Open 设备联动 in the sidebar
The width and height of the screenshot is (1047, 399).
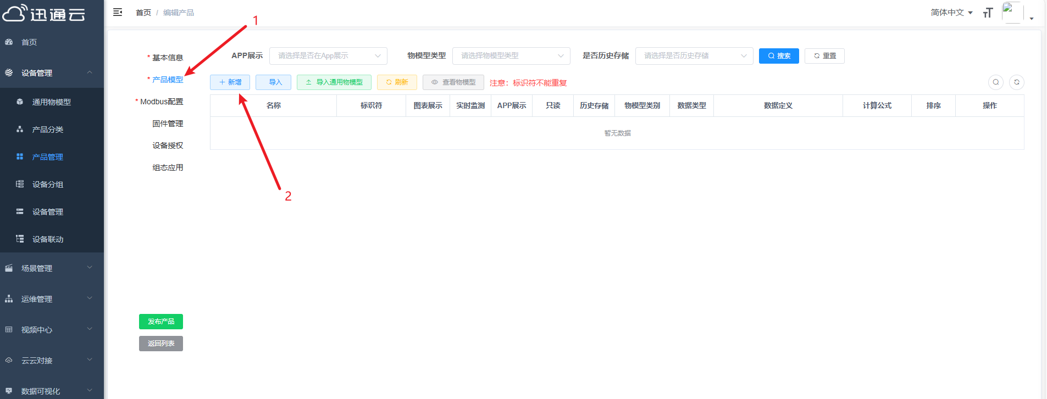pyautogui.click(x=47, y=239)
